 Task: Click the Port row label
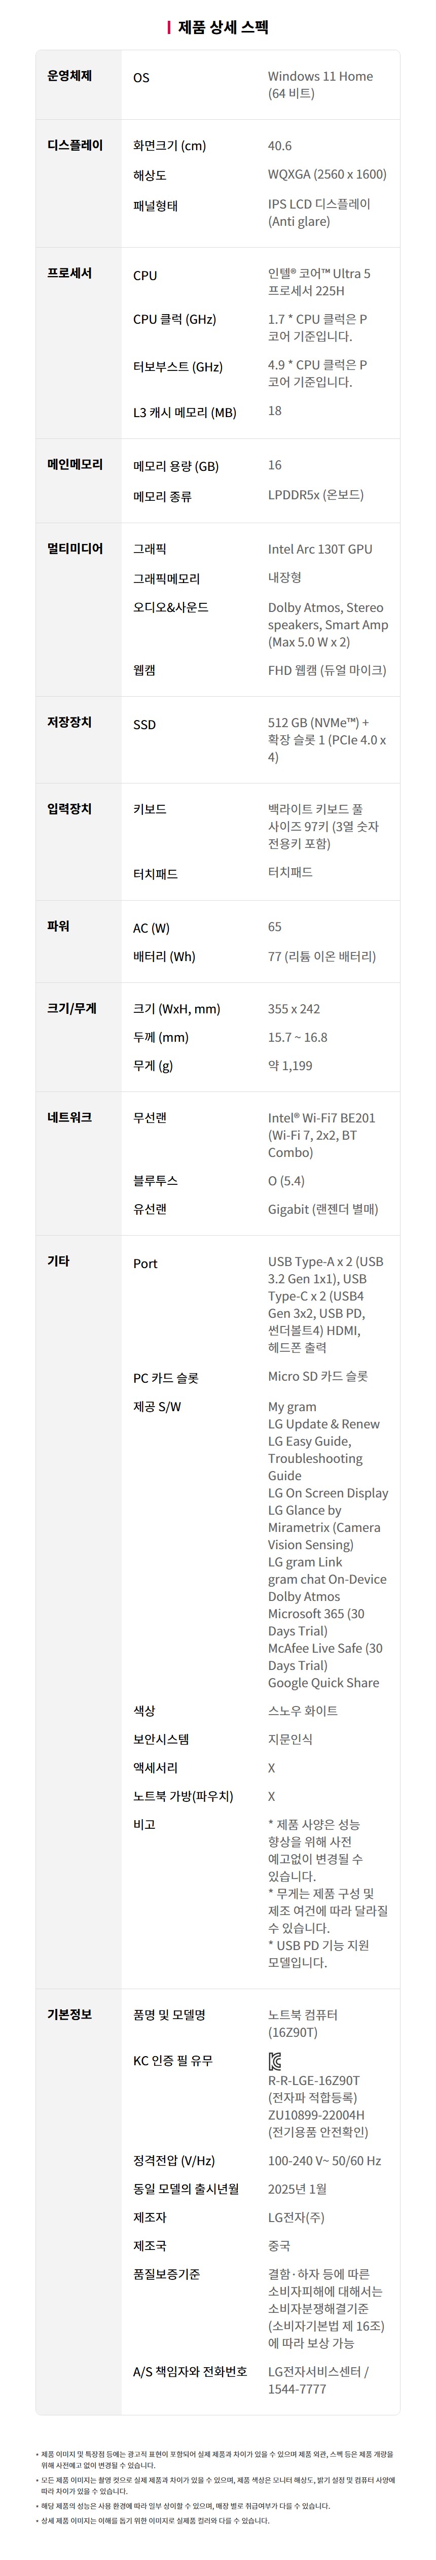click(145, 1264)
